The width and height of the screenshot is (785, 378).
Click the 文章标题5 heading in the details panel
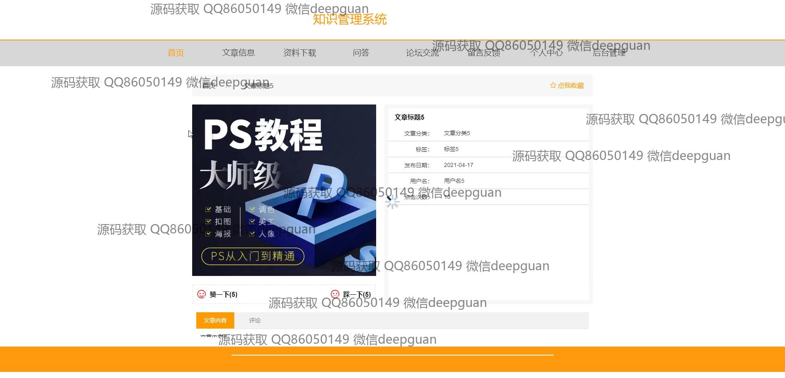[x=409, y=118]
